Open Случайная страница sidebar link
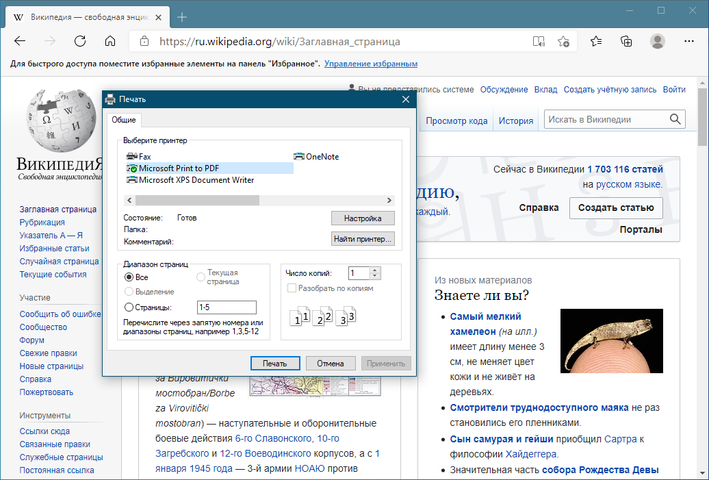The width and height of the screenshot is (709, 480). point(60,262)
